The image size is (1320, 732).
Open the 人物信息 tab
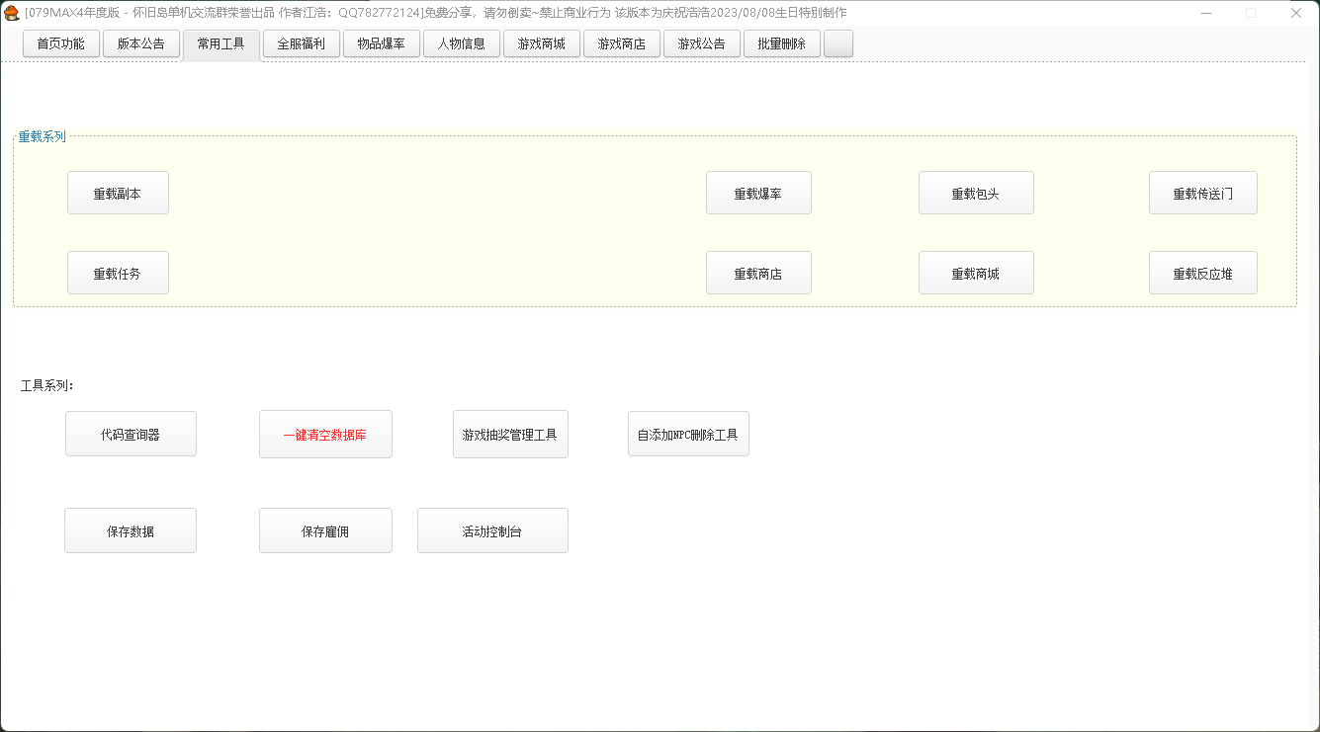point(462,44)
